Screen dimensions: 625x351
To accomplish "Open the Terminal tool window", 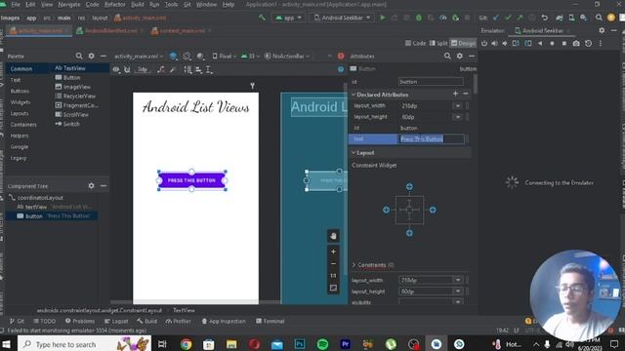I will pyautogui.click(x=271, y=321).
